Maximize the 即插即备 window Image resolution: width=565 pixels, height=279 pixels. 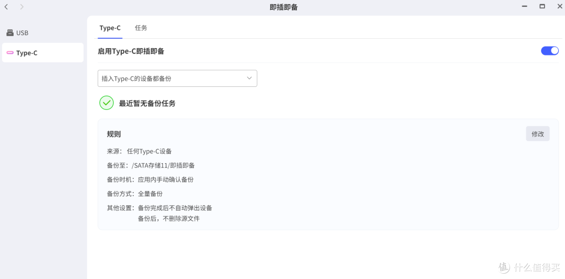coord(542,6)
